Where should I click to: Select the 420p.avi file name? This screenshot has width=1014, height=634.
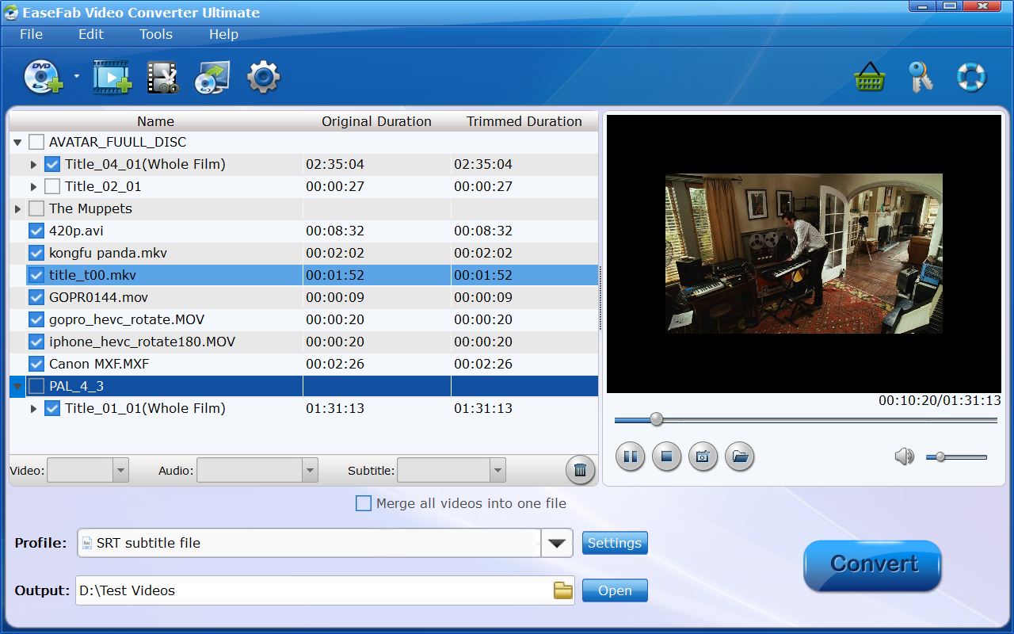coord(76,231)
